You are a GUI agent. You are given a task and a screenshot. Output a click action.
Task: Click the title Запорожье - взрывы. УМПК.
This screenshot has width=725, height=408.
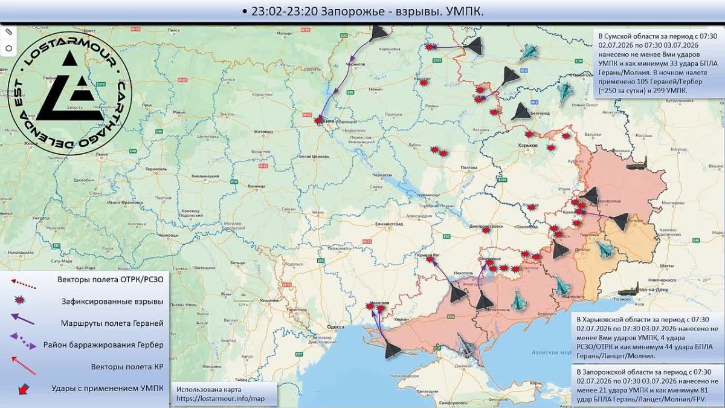point(403,11)
